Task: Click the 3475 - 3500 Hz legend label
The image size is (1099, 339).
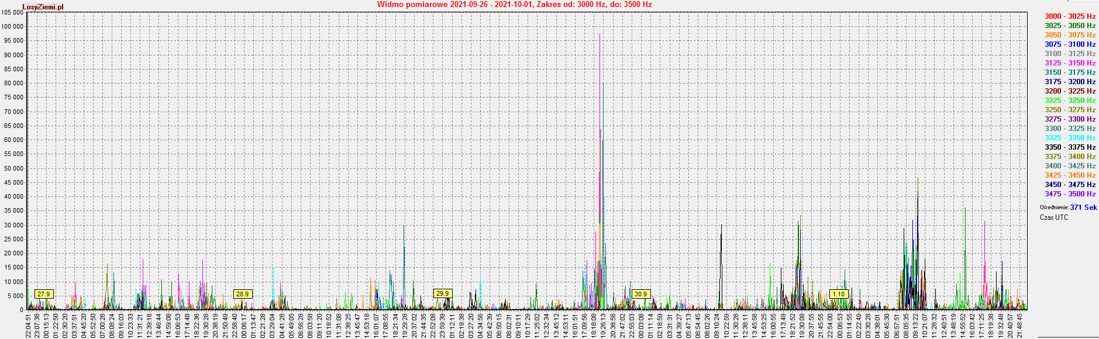Action: coord(1070,194)
